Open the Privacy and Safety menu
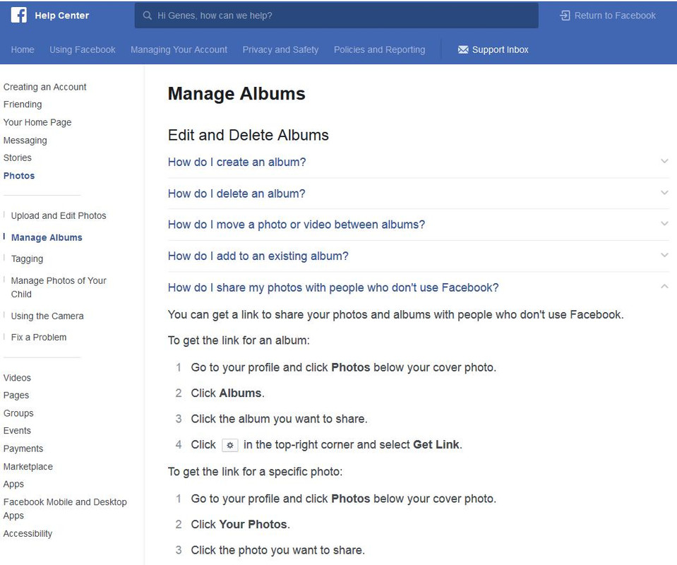677x565 pixels. pyautogui.click(x=280, y=49)
